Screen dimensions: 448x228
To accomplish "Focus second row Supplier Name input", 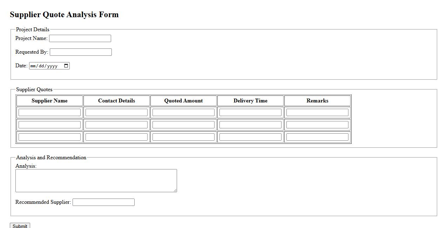I will click(x=49, y=125).
